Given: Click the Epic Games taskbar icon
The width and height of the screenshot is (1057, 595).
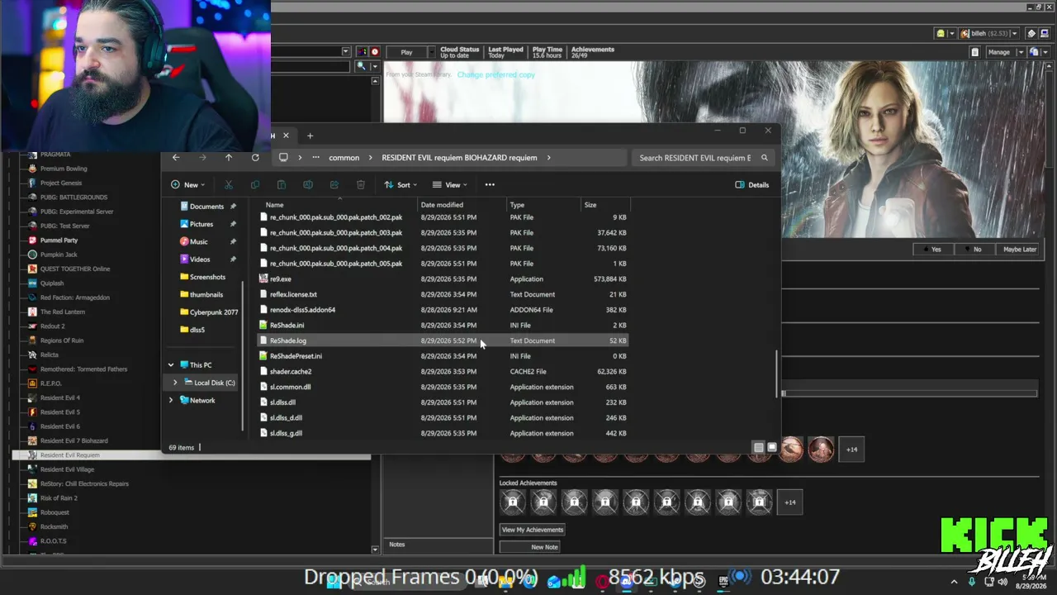Looking at the screenshot, I should click(723, 581).
